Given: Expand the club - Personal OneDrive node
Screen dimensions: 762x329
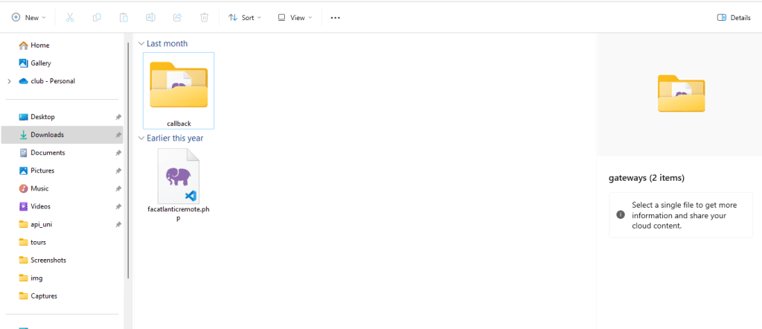Looking at the screenshot, I should tap(9, 81).
